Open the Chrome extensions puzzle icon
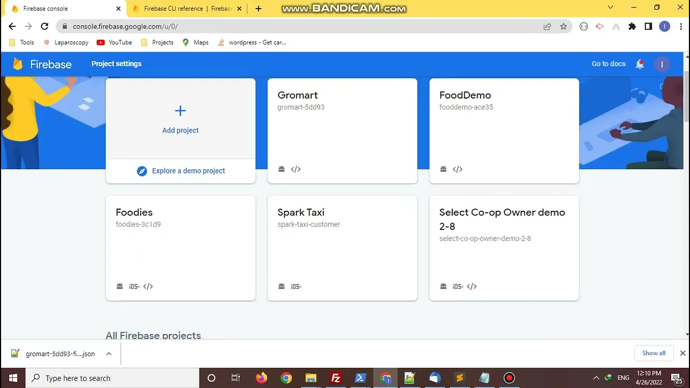The width and height of the screenshot is (690, 388). (x=632, y=26)
